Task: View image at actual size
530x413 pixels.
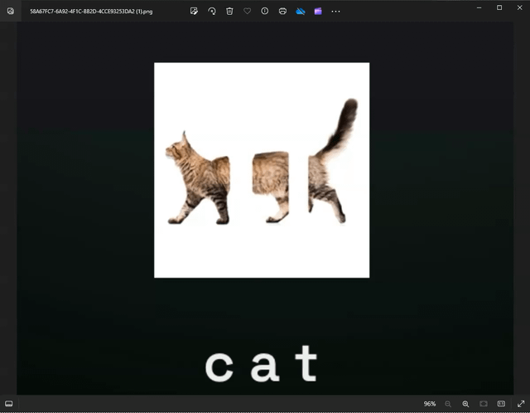Action: (501, 404)
